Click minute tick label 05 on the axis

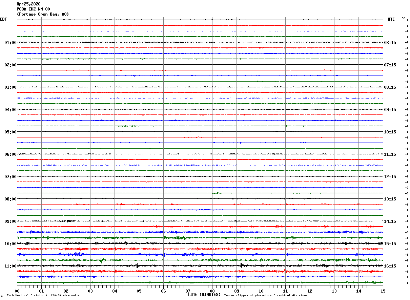pos(139,291)
